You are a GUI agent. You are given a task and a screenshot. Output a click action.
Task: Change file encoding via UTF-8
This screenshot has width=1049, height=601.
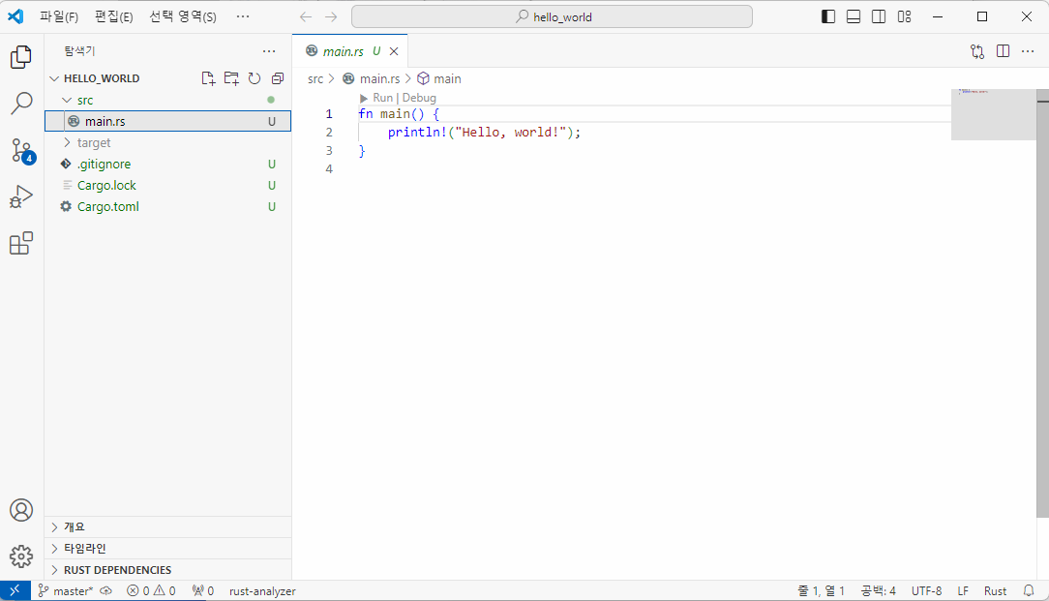pyautogui.click(x=926, y=591)
